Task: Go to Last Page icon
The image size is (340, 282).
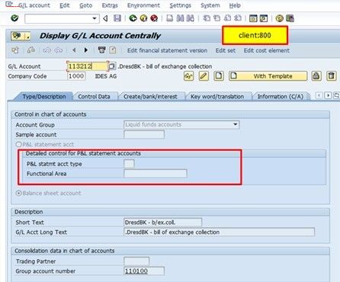Action: pyautogui.click(x=238, y=18)
